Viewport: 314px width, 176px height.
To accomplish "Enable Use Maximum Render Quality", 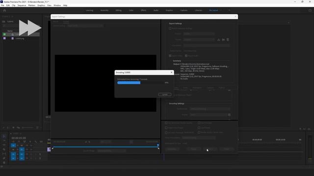I will pos(166,123).
